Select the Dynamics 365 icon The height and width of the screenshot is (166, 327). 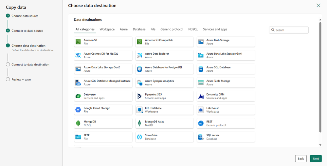(x=139, y=96)
